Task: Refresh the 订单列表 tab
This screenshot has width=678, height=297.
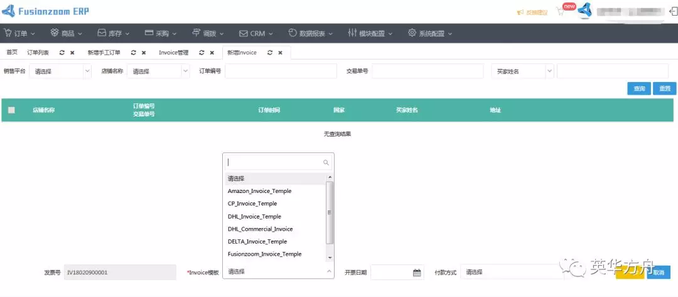Action: pos(62,53)
